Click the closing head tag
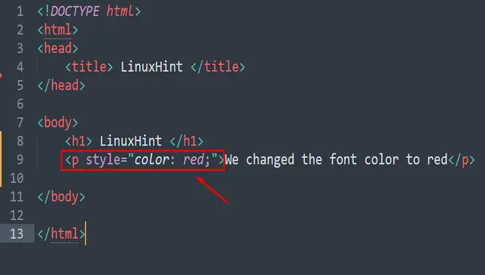Screen dimensions: 485x275 pyautogui.click(x=62, y=85)
